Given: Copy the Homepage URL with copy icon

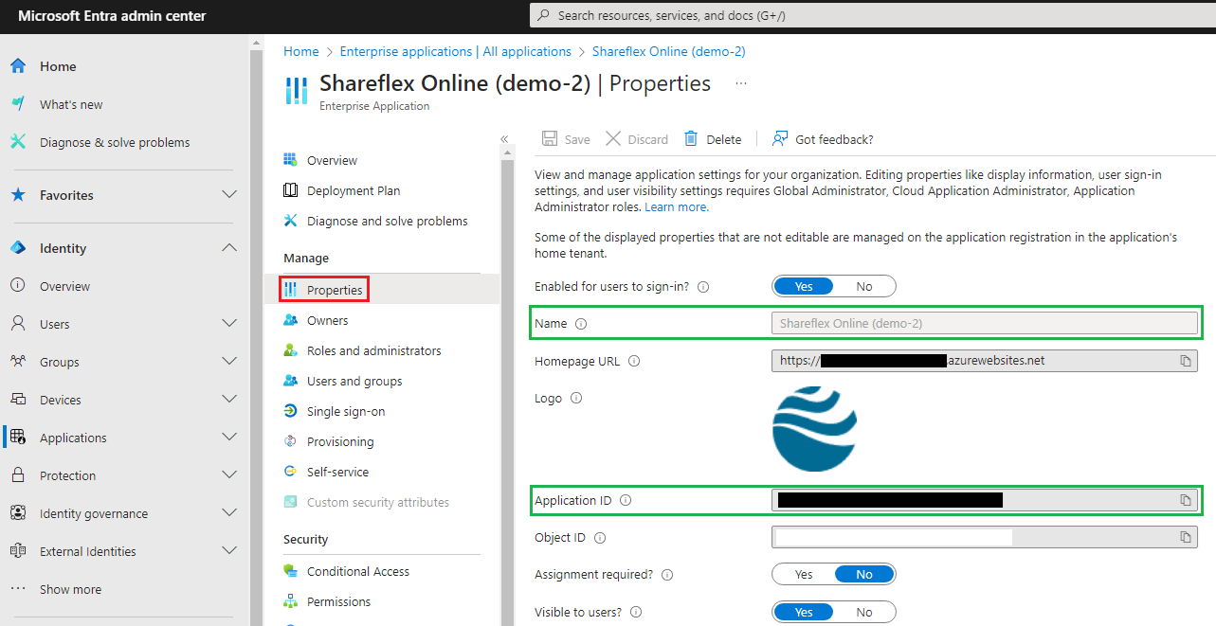Looking at the screenshot, I should [x=1185, y=361].
